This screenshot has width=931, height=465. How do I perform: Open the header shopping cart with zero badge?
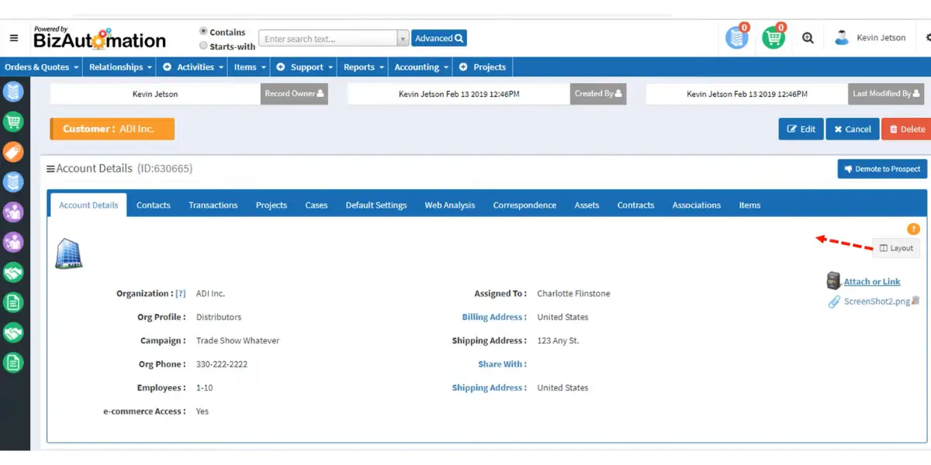coord(774,37)
